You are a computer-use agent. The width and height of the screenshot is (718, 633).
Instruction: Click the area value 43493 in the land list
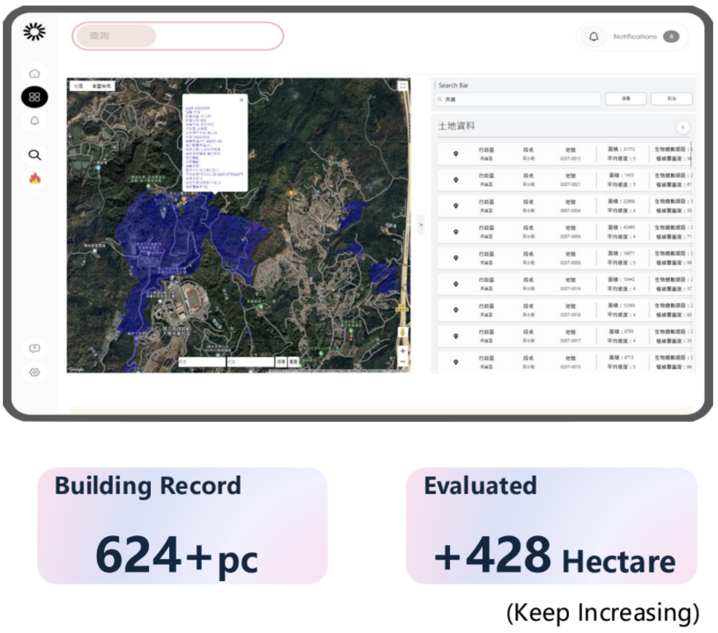pyautogui.click(x=628, y=228)
